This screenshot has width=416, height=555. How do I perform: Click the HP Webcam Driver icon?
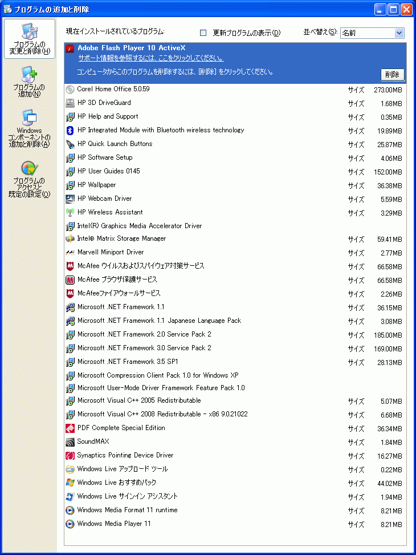click(x=70, y=199)
